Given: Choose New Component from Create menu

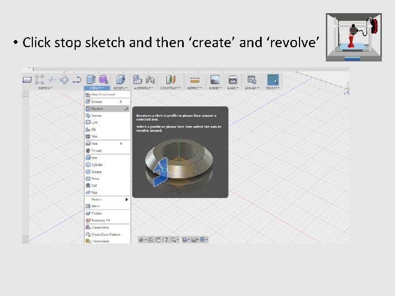Looking at the screenshot, I should coord(108,95).
